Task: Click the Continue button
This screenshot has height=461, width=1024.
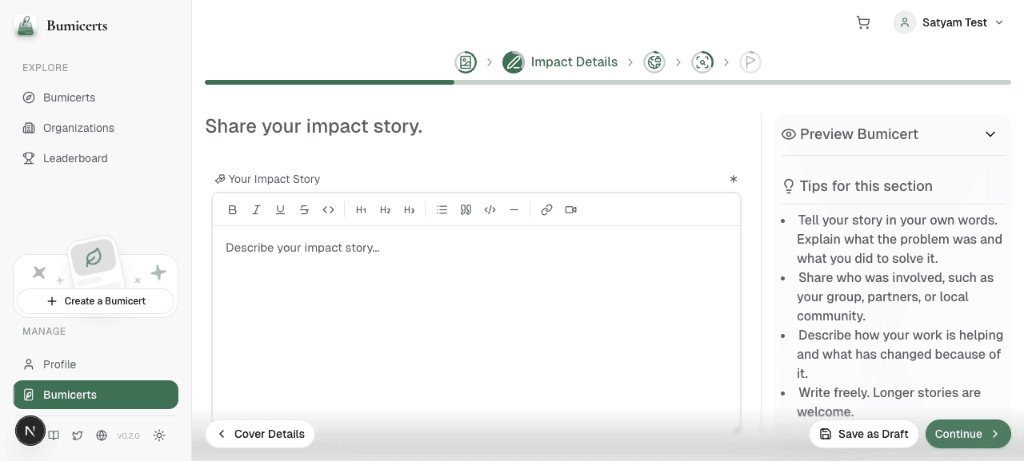Action: coord(968,434)
